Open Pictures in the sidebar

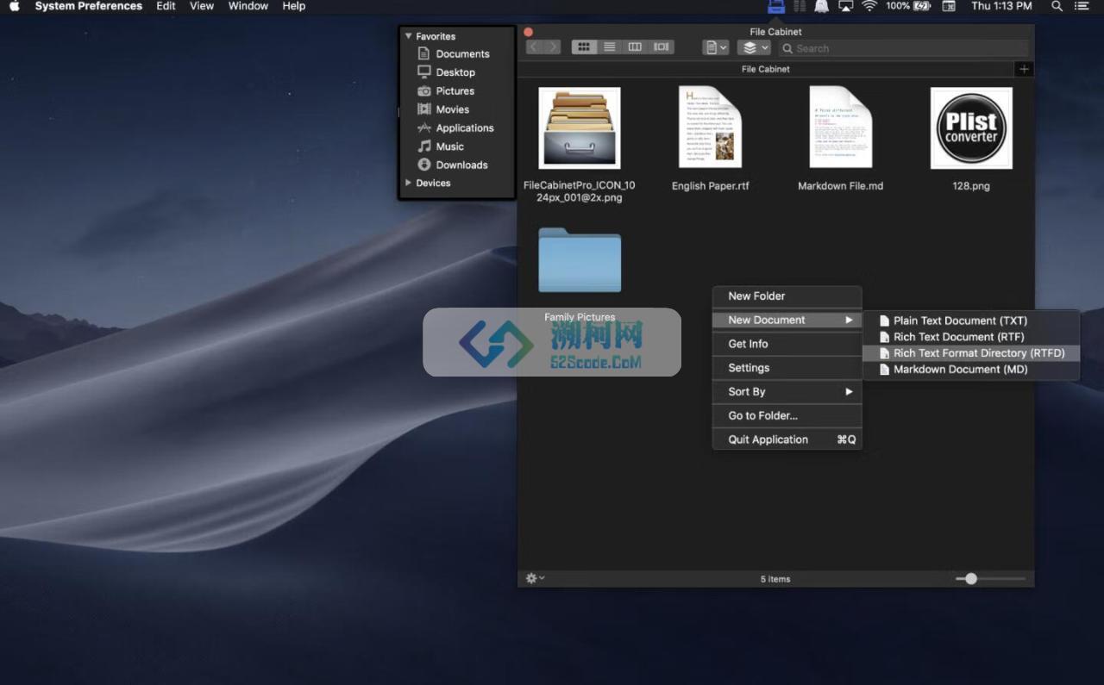tap(455, 90)
